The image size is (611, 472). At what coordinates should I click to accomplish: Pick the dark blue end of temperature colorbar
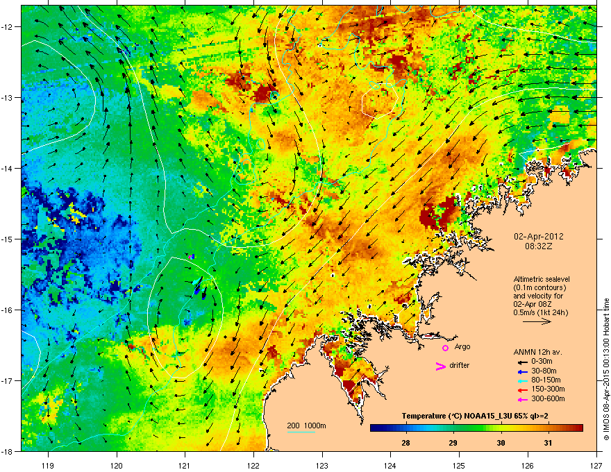[x=375, y=428]
